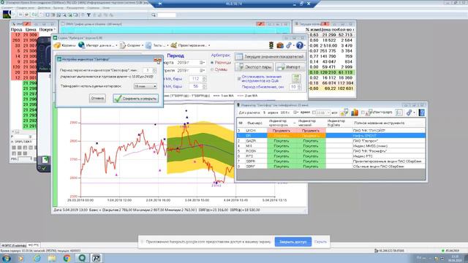Click the sheet export icon in Светофор indicator toolbar

[x=344, y=113]
